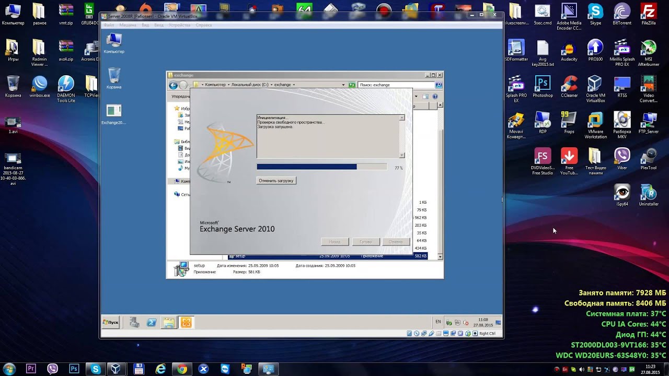Screen dimensions: 669x376
Task: Open Premiere Pro from host taskbar
Action: click(x=31, y=369)
